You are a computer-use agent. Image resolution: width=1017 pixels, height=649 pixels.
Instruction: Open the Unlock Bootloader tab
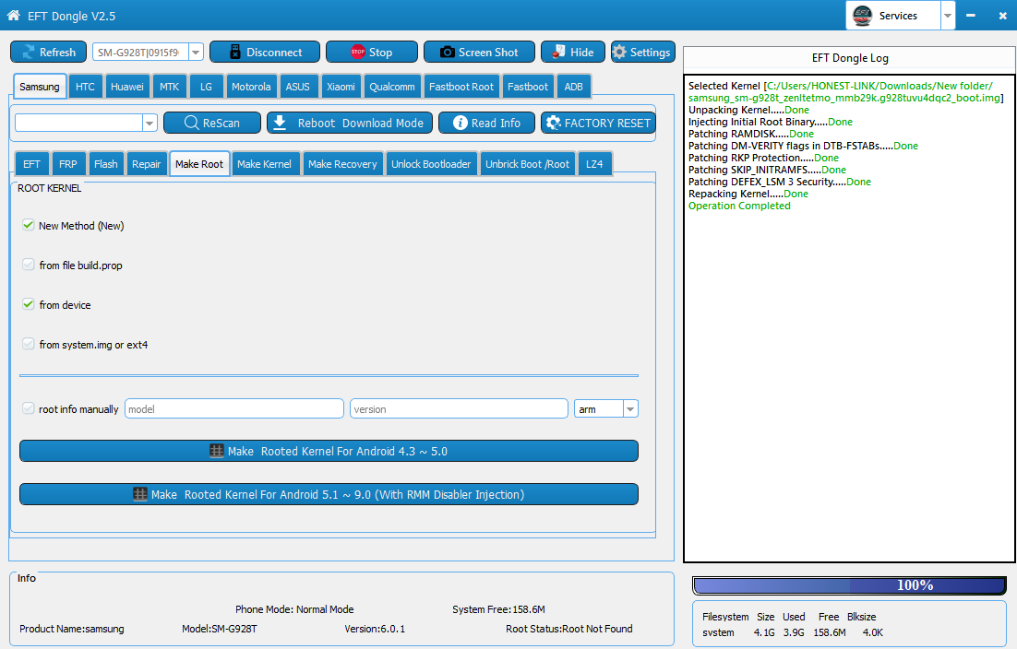pos(431,164)
